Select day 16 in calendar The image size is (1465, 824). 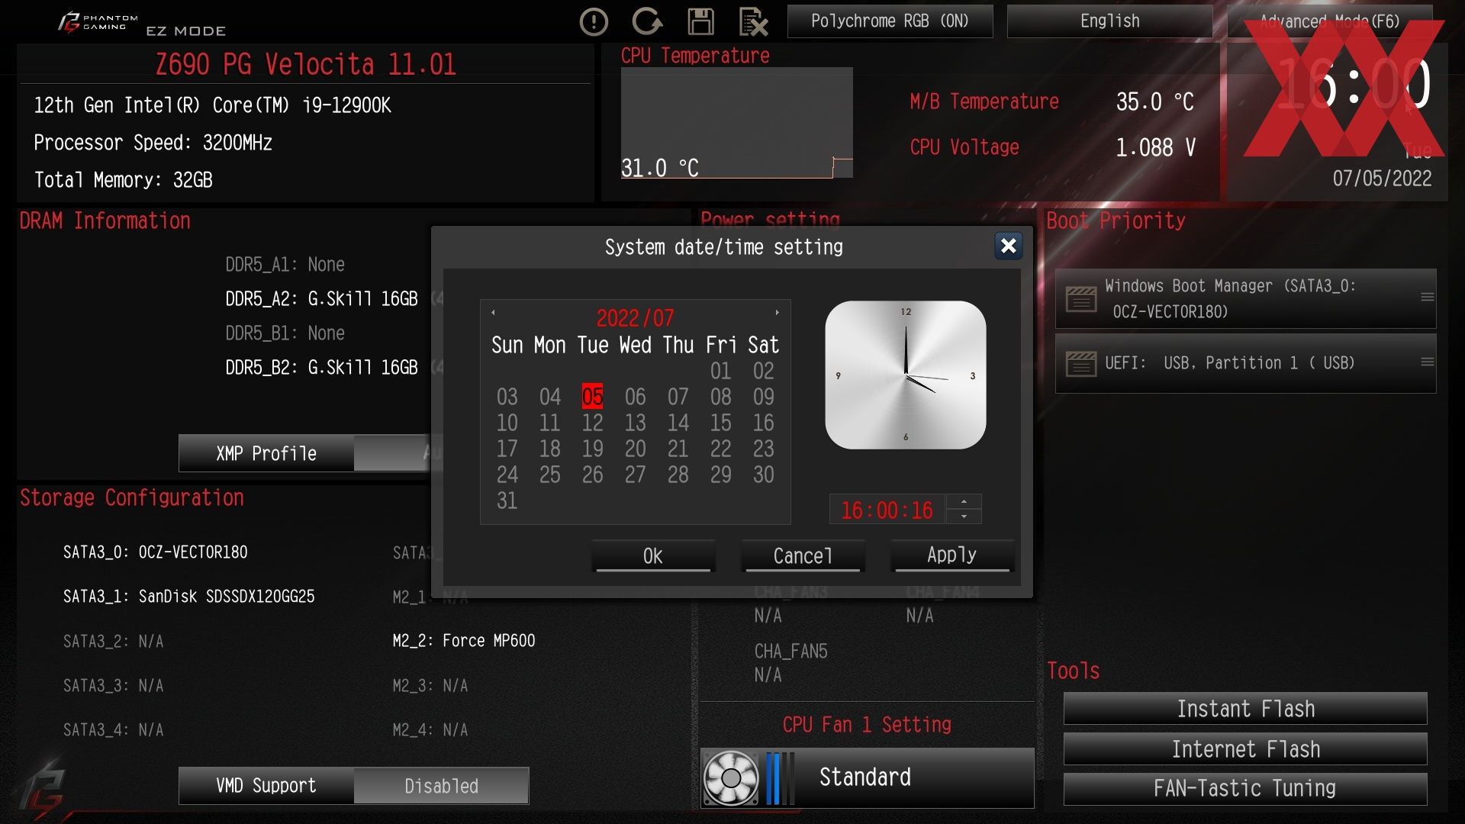point(763,423)
